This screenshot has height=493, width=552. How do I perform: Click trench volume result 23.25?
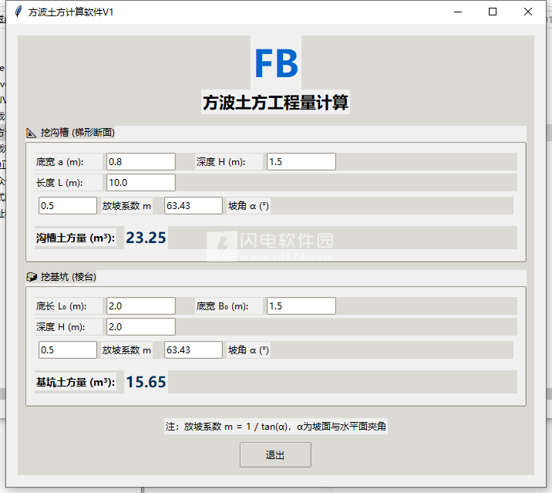point(146,238)
